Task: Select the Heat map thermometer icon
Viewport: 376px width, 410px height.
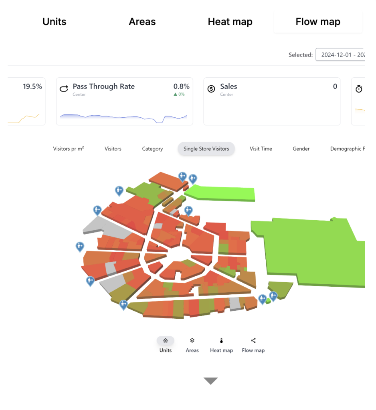Action: (221, 341)
